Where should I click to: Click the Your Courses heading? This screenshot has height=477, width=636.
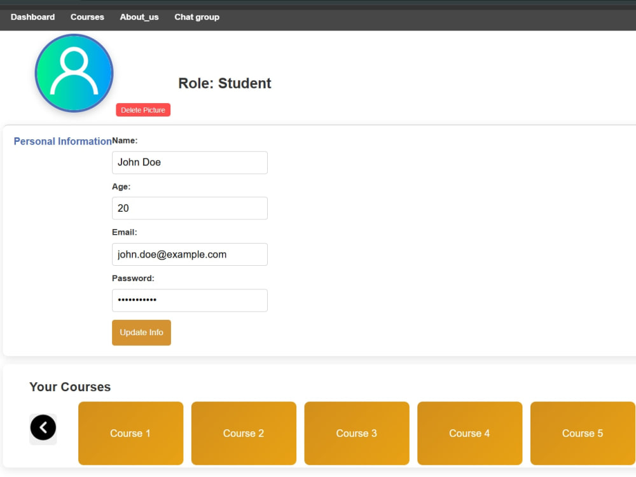point(70,387)
